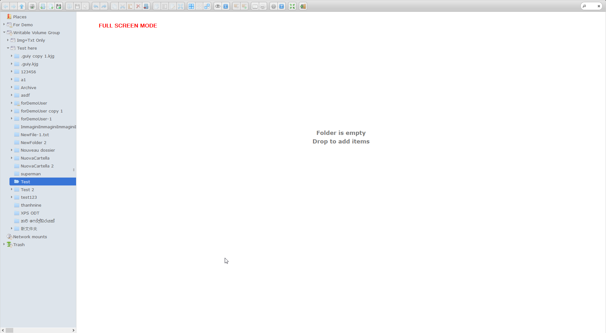Cut selection using the scissors icon
This screenshot has width=606, height=333.
click(122, 6)
